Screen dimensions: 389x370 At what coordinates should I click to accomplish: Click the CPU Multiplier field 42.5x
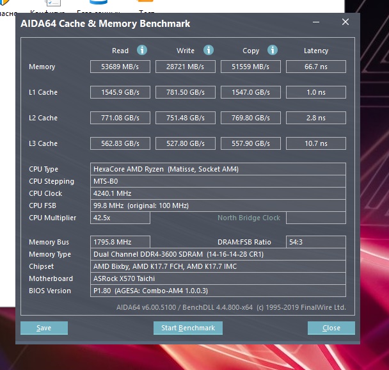120,218
